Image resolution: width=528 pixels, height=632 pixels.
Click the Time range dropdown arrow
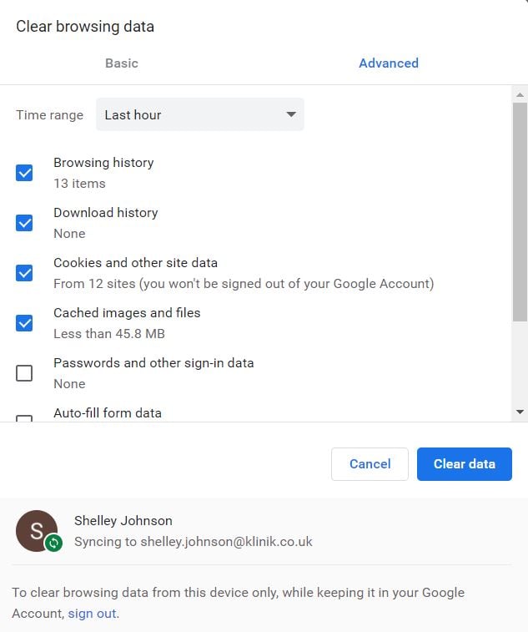coord(291,114)
